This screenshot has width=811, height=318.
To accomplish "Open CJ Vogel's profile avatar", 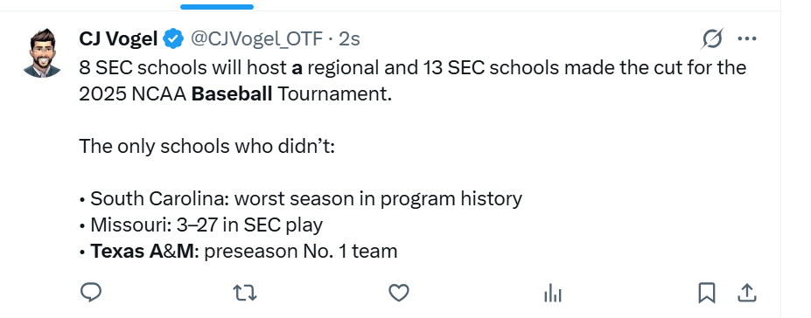I will tap(42, 53).
